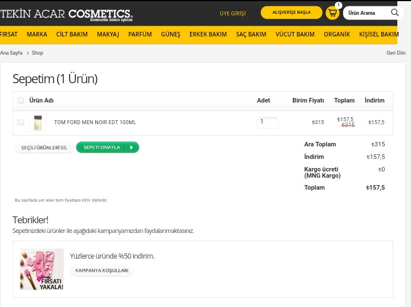Click the Birim Fiyatı column header
Viewport: 411px width, 307px height.
(x=308, y=100)
